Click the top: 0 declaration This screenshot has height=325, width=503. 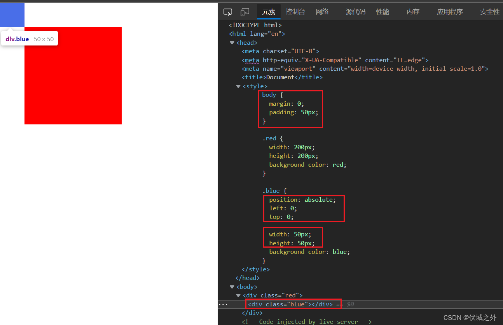(x=281, y=217)
